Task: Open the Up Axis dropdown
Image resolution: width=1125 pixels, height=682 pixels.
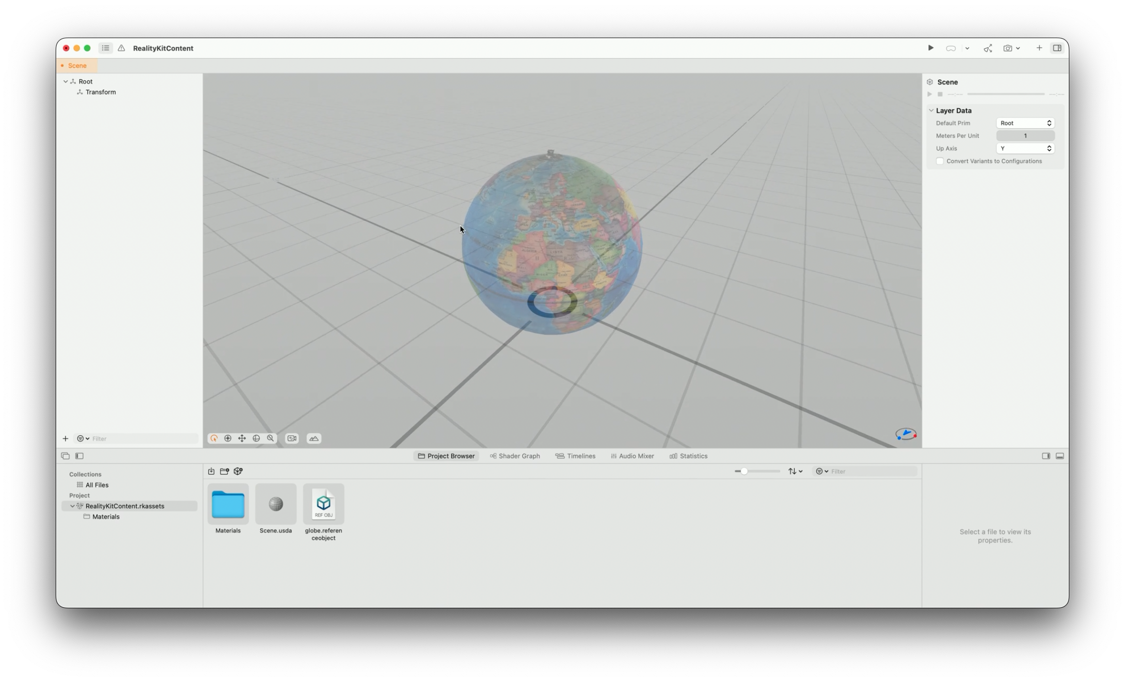Action: coord(1025,148)
